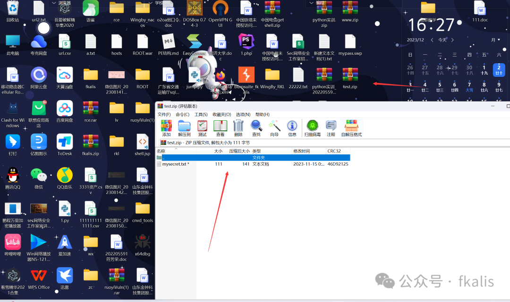This screenshot has width=510, height=302.
Task: Select the ROOT.war file on desktop
Action: (x=143, y=45)
